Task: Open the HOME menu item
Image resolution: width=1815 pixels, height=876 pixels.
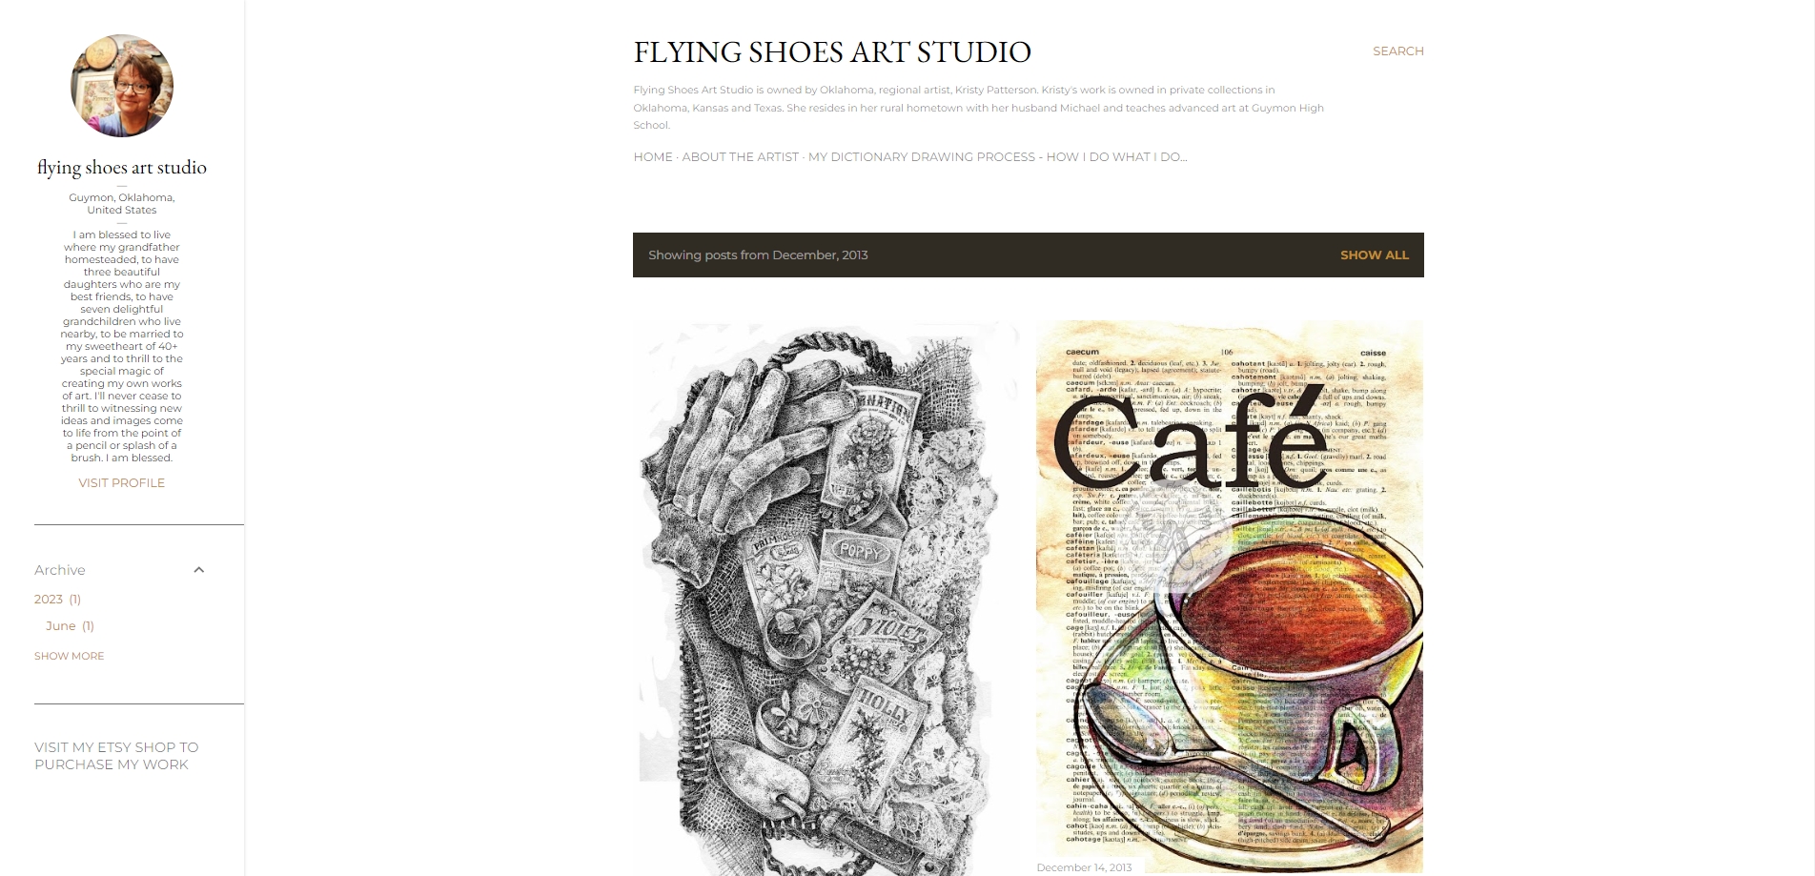Action: point(653,157)
